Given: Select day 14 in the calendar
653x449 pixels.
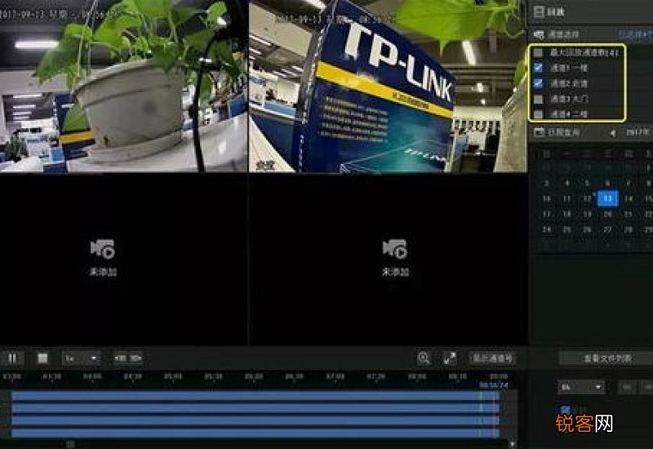Looking at the screenshot, I should click(629, 198).
